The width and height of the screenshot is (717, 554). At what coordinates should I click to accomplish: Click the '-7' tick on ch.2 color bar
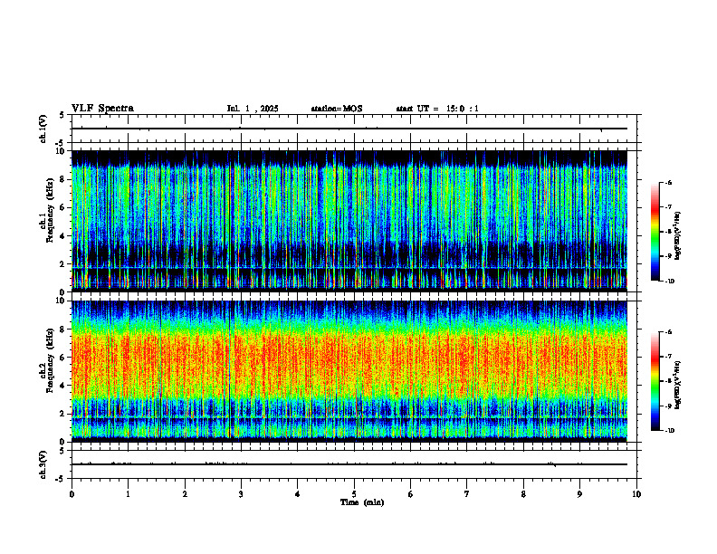click(x=668, y=357)
